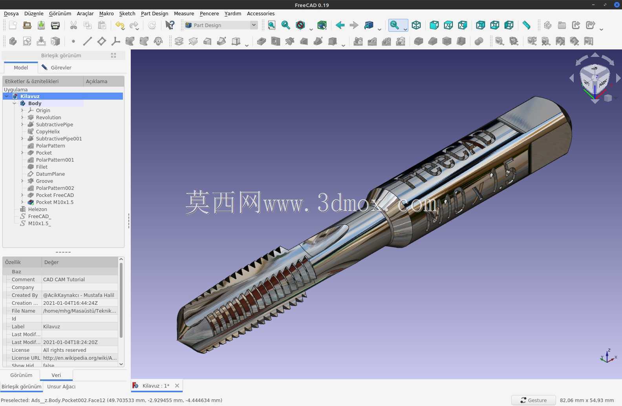Switch to the Görünüm property tab
The height and width of the screenshot is (406, 622).
coord(21,375)
